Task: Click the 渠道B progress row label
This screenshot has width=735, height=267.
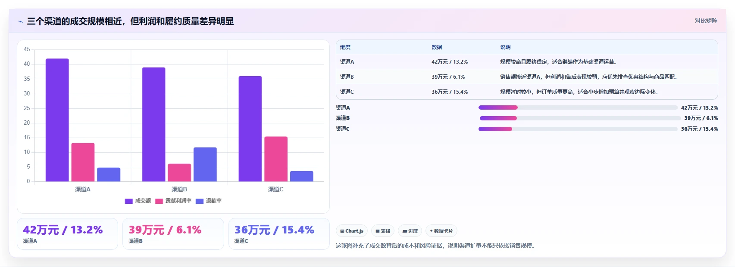Action: click(x=343, y=118)
